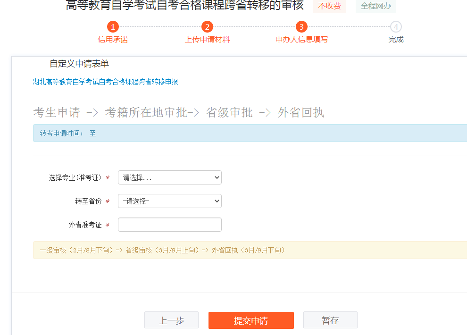Open the 转至省份 province dropdown
The image size is (467, 335).
169,201
